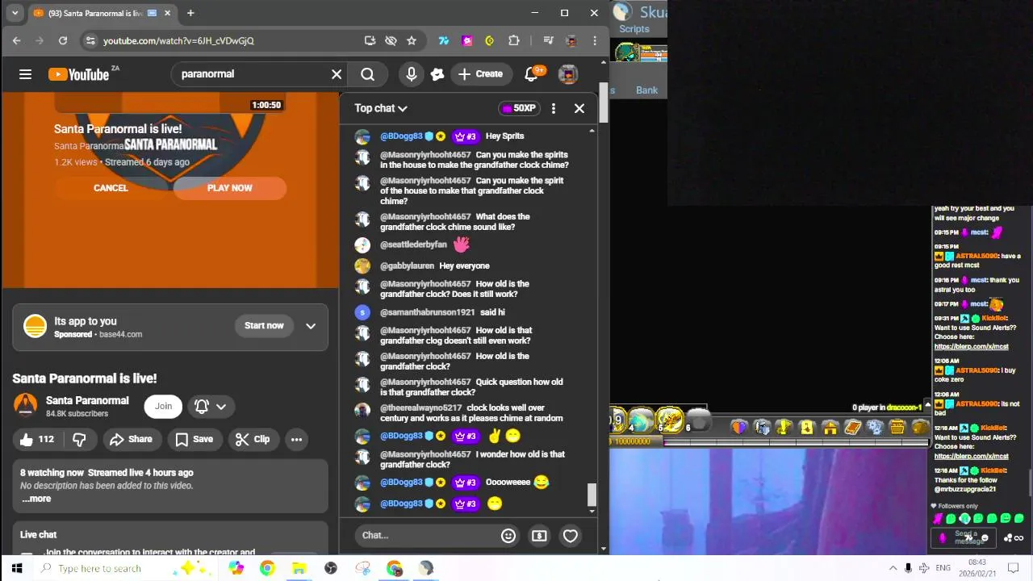
Task: Expand description with ...more
Action: [36, 499]
